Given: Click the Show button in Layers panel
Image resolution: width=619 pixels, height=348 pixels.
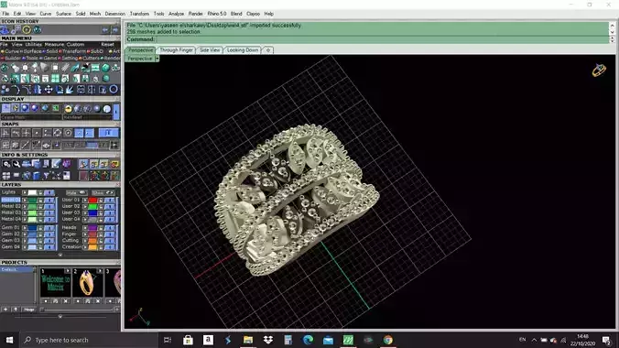Looking at the screenshot, I should click(x=103, y=192).
